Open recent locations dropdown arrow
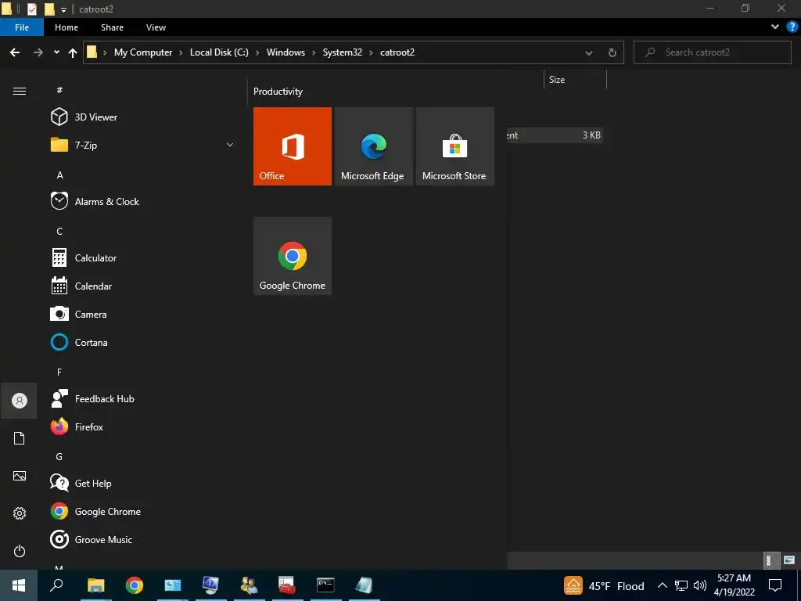 click(x=56, y=52)
